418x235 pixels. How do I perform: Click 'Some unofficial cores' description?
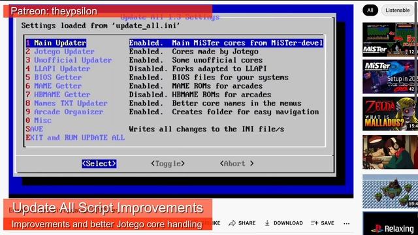217,60
